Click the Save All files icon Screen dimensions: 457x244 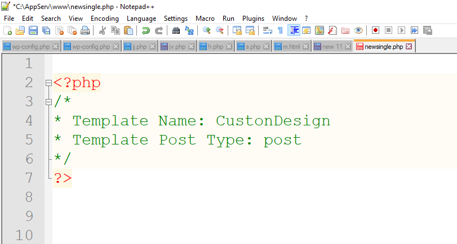point(46,30)
